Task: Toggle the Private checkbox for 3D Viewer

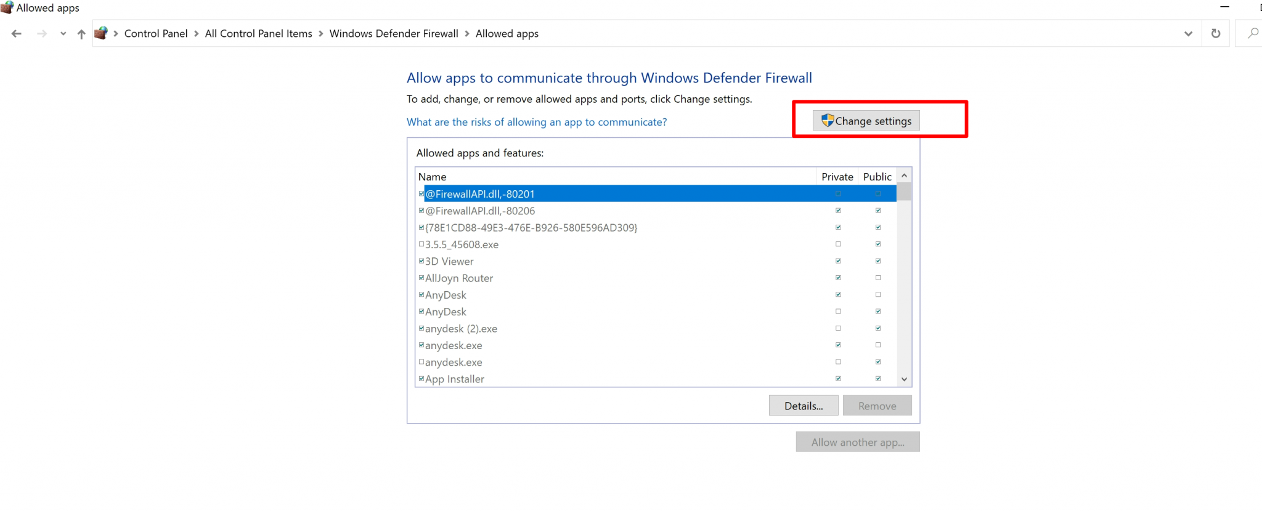Action: point(838,261)
